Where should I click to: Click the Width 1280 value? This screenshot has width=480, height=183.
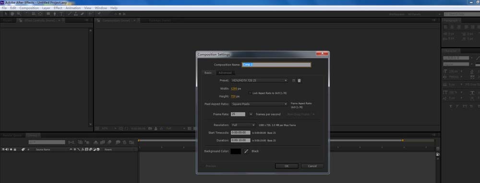click(234, 88)
